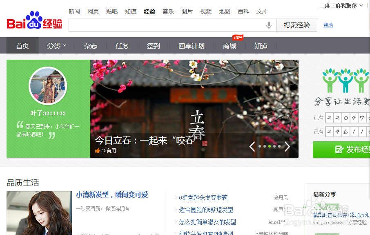This screenshot has height=235, width=370.
Task: Click the Baidu Jingyan logo
Action: tap(35, 20)
